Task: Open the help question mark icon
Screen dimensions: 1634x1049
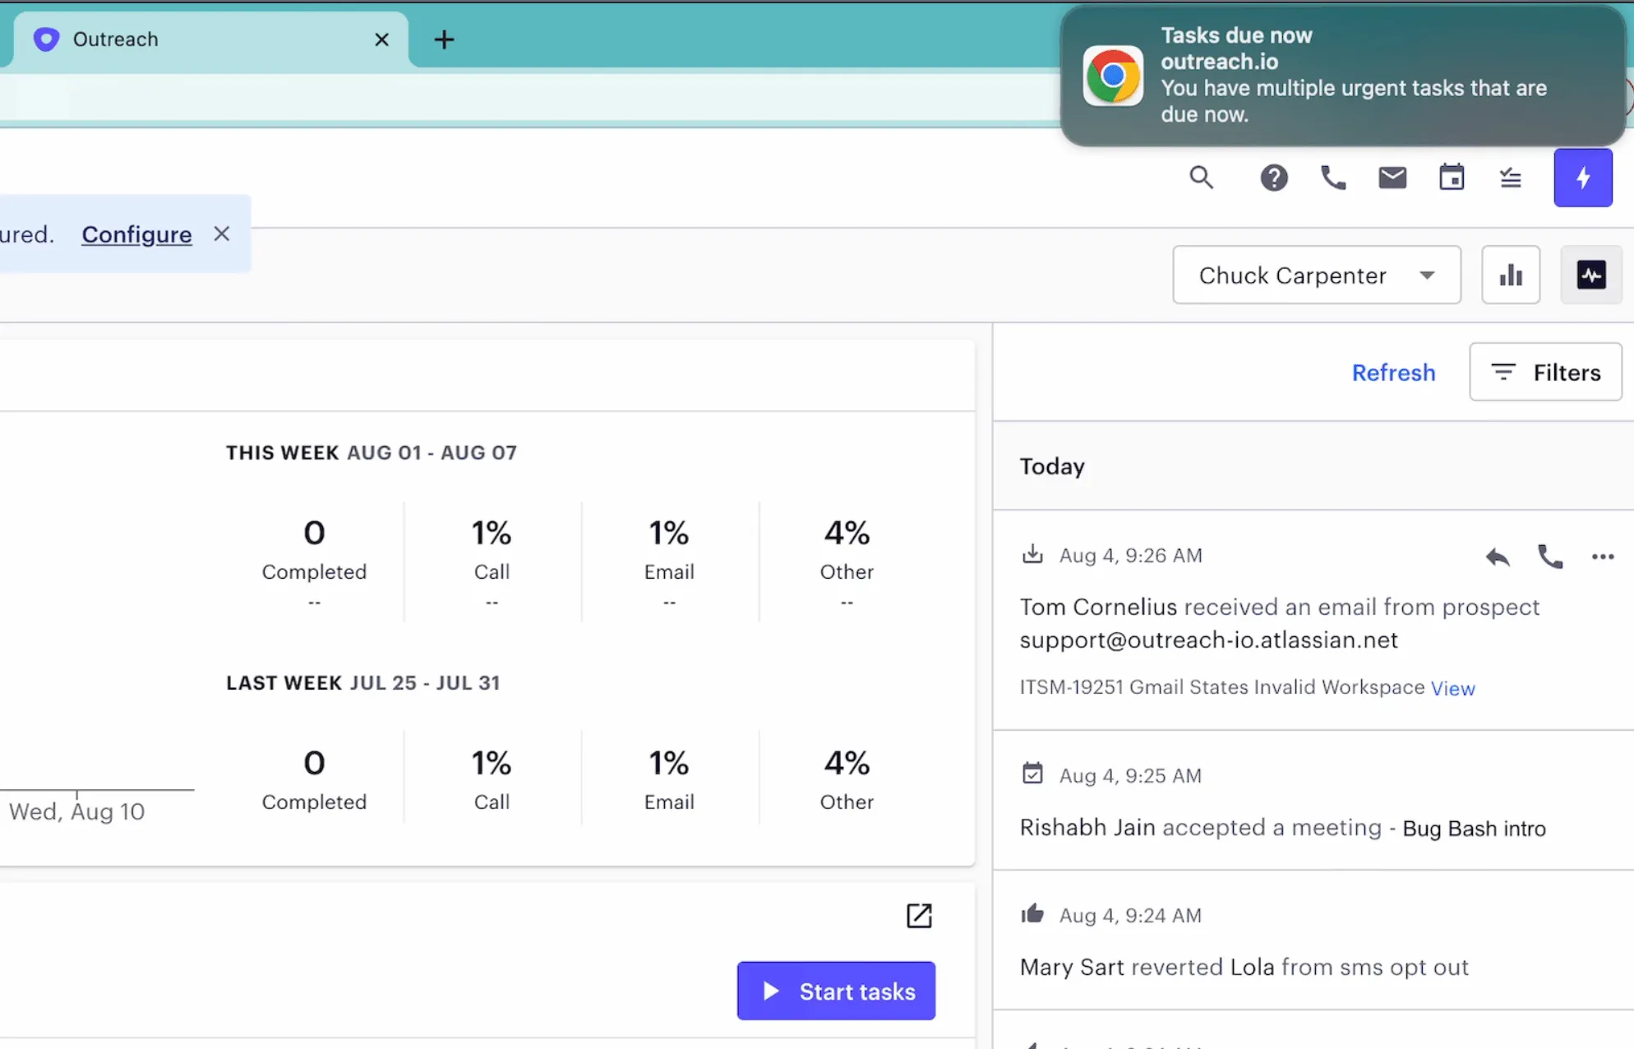Action: click(1273, 178)
